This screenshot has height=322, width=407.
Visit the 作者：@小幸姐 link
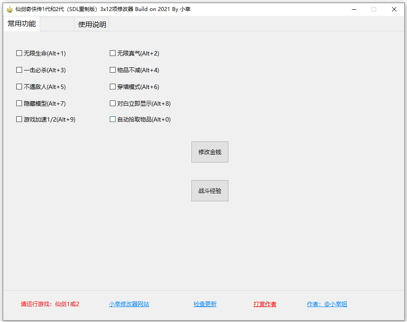(x=327, y=304)
